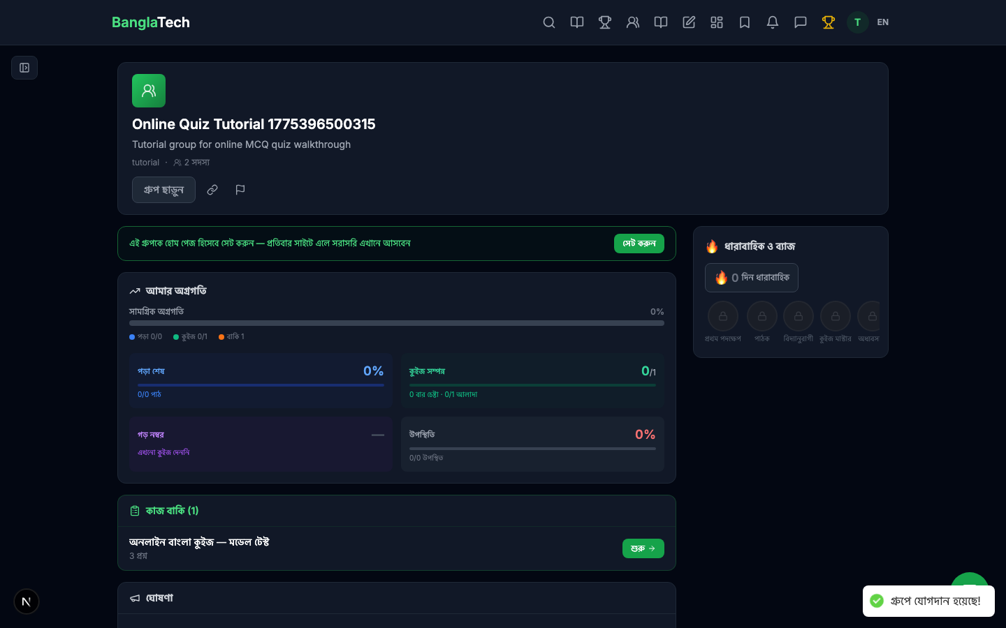The height and width of the screenshot is (628, 1006).
Task: Click the locked প্রথম পদক্ষেপ badge
Action: [723, 317]
